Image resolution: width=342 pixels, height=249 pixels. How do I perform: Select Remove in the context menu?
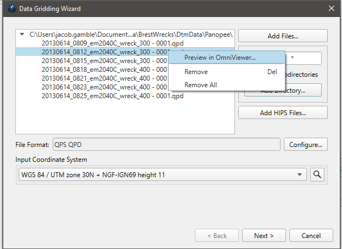click(196, 72)
